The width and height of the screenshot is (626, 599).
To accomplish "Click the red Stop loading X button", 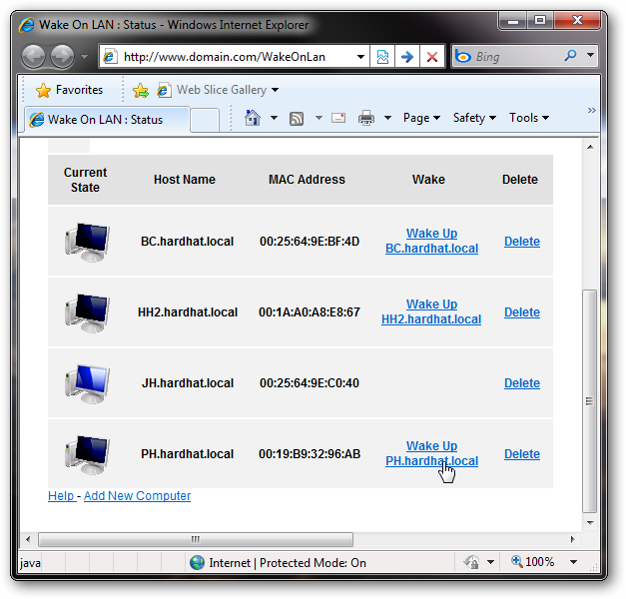I will point(432,57).
